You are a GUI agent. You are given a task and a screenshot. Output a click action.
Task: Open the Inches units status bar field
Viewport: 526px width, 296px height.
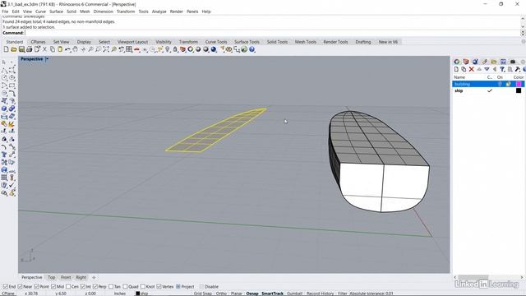point(120,294)
